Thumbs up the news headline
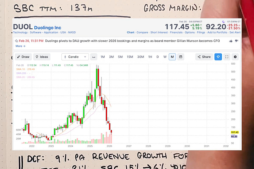Image resolution: width=254 pixels, height=169 pixels. click(x=231, y=41)
